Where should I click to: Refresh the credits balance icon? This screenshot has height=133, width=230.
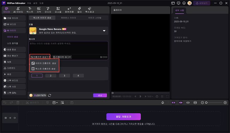pos(50,95)
